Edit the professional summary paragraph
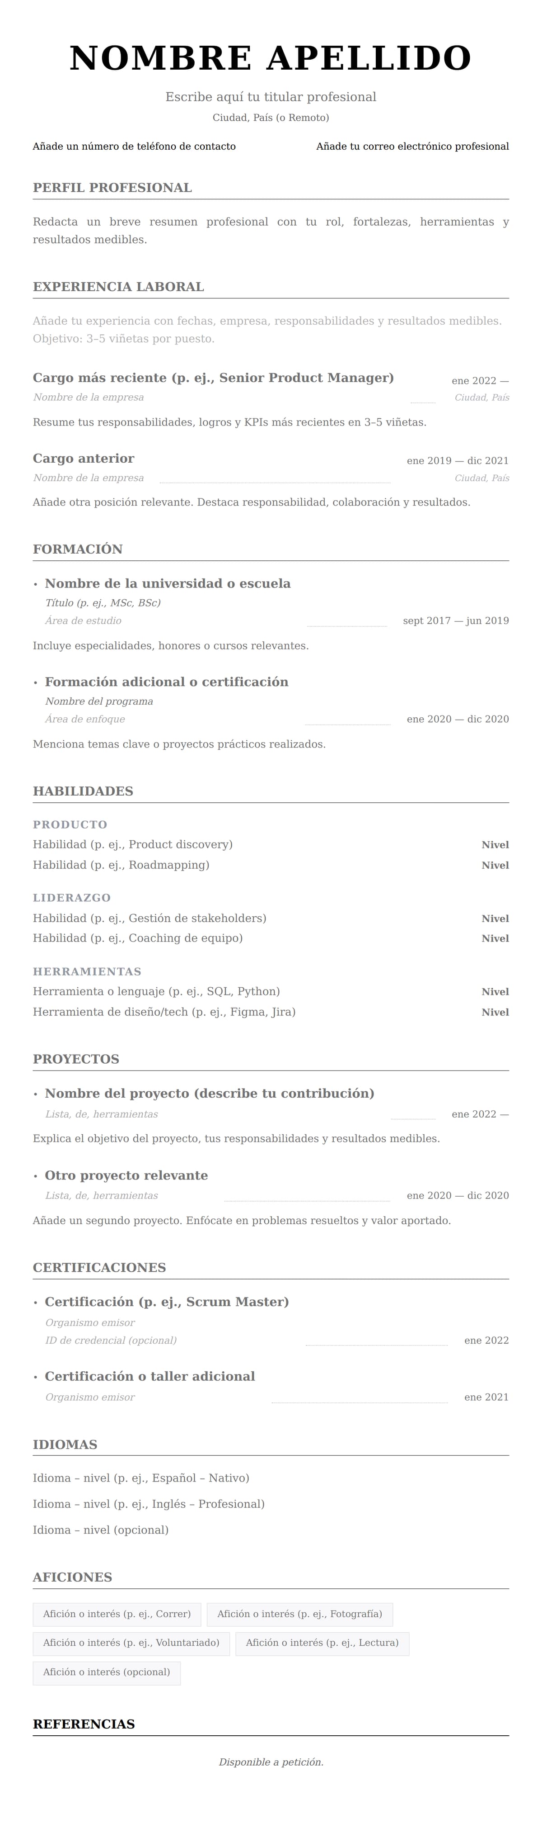 click(271, 231)
